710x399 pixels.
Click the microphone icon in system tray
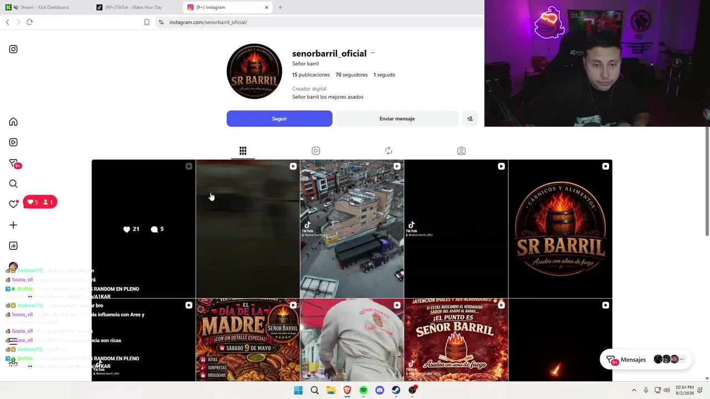[646, 390]
